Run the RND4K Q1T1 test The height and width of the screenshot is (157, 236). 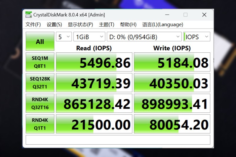coord(40,124)
